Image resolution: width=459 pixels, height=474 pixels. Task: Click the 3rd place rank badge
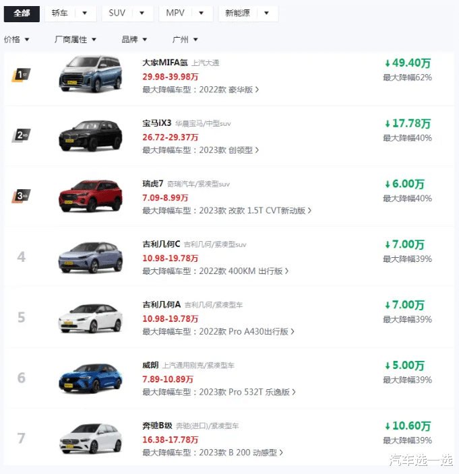pos(21,195)
